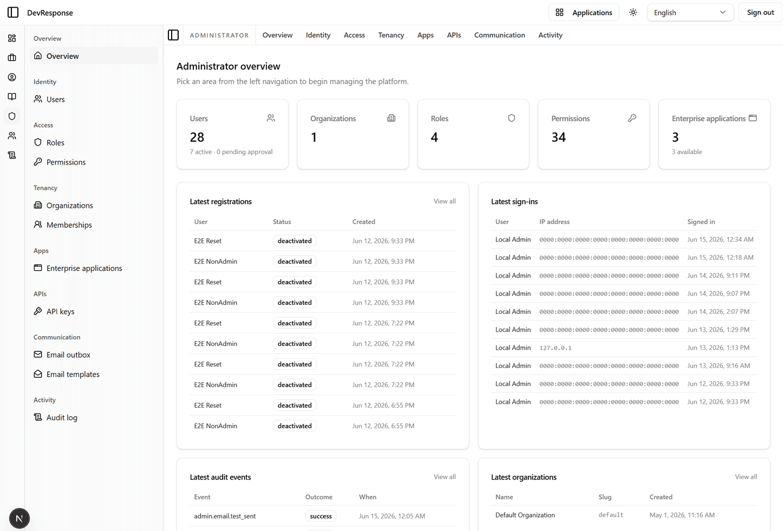This screenshot has height=531, width=783.
Task: Switch to the Overview top tab
Action: [x=277, y=35]
